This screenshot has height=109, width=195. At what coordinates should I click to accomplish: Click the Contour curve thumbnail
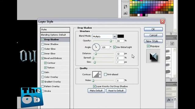96,74
